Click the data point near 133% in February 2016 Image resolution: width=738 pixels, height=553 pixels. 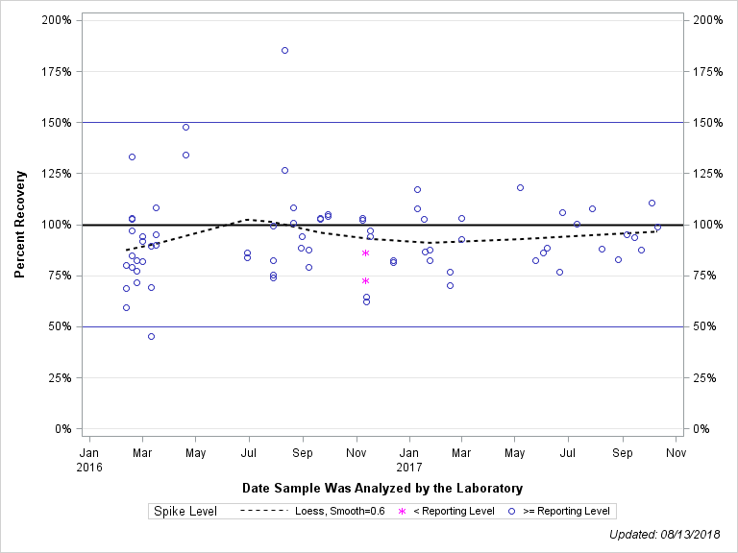[x=133, y=156]
